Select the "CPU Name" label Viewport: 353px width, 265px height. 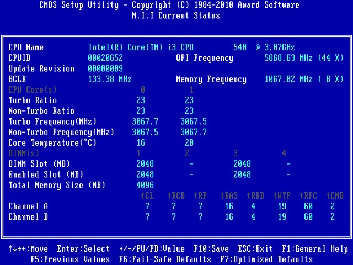(26, 47)
